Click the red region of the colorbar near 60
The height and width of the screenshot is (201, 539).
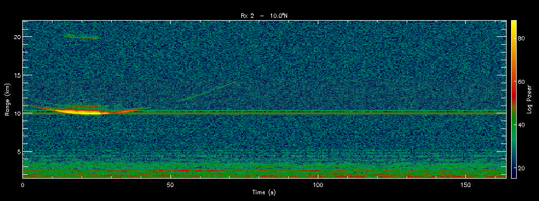click(x=513, y=83)
